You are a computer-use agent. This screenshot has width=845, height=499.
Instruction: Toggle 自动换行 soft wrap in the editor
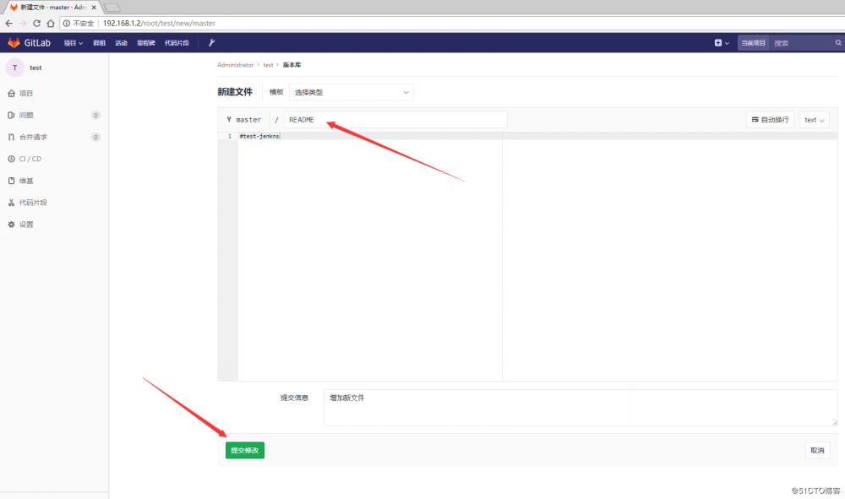[769, 119]
